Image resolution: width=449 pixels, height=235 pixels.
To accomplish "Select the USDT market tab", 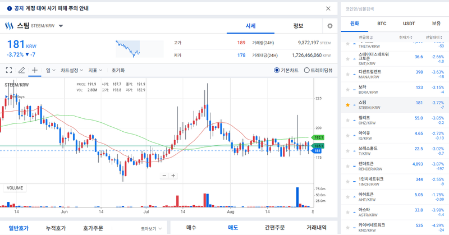I will [x=409, y=24].
